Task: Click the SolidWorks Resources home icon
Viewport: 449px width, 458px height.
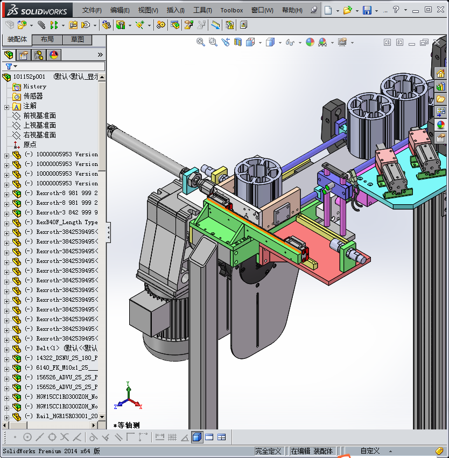Action: (x=441, y=74)
